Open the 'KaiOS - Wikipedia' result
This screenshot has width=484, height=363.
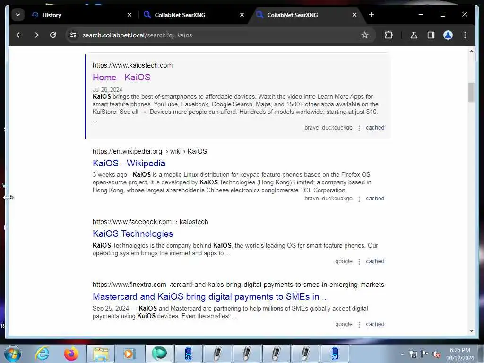point(129,163)
